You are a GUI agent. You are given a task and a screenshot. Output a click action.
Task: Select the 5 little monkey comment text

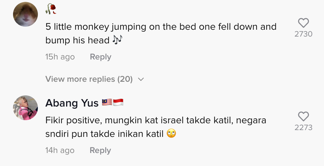click(161, 27)
